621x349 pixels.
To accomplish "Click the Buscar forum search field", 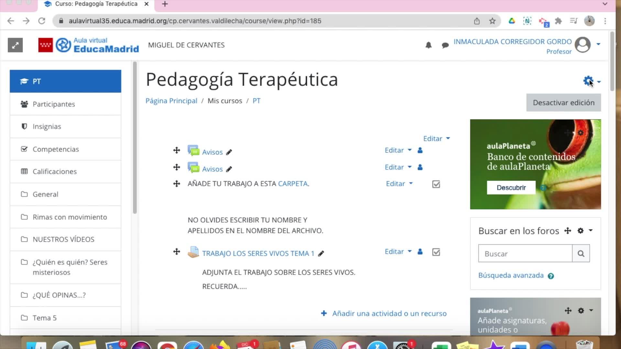I will [525, 254].
